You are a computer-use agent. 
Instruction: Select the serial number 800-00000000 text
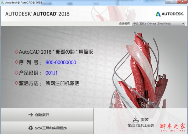tap(61, 62)
